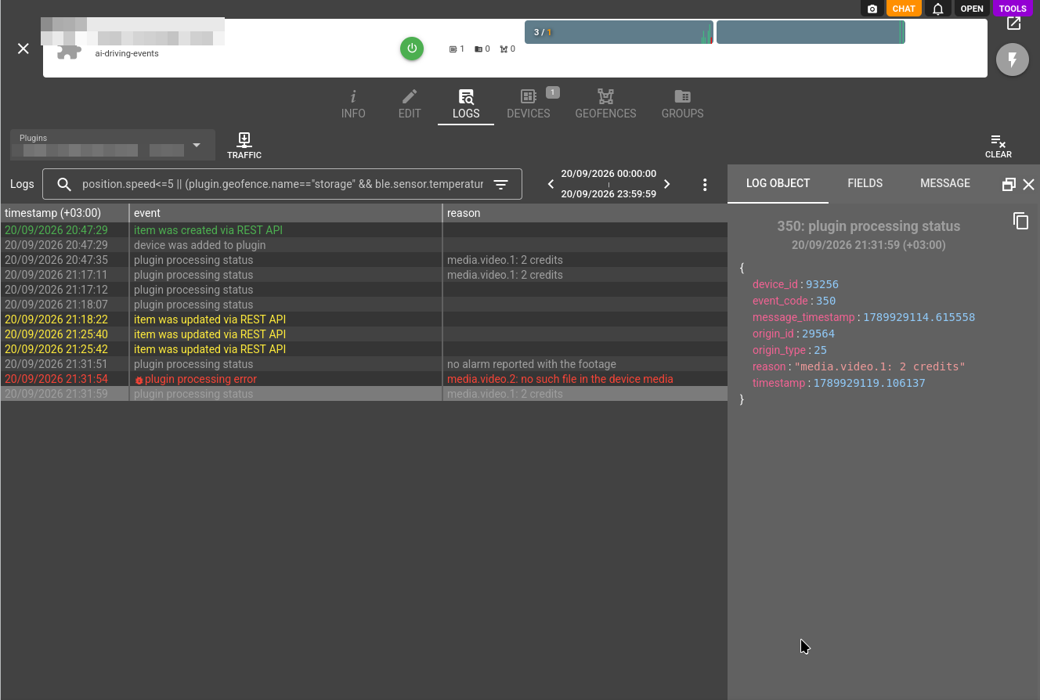
Task: Expand the Plugins dropdown selector
Action: tap(113, 145)
